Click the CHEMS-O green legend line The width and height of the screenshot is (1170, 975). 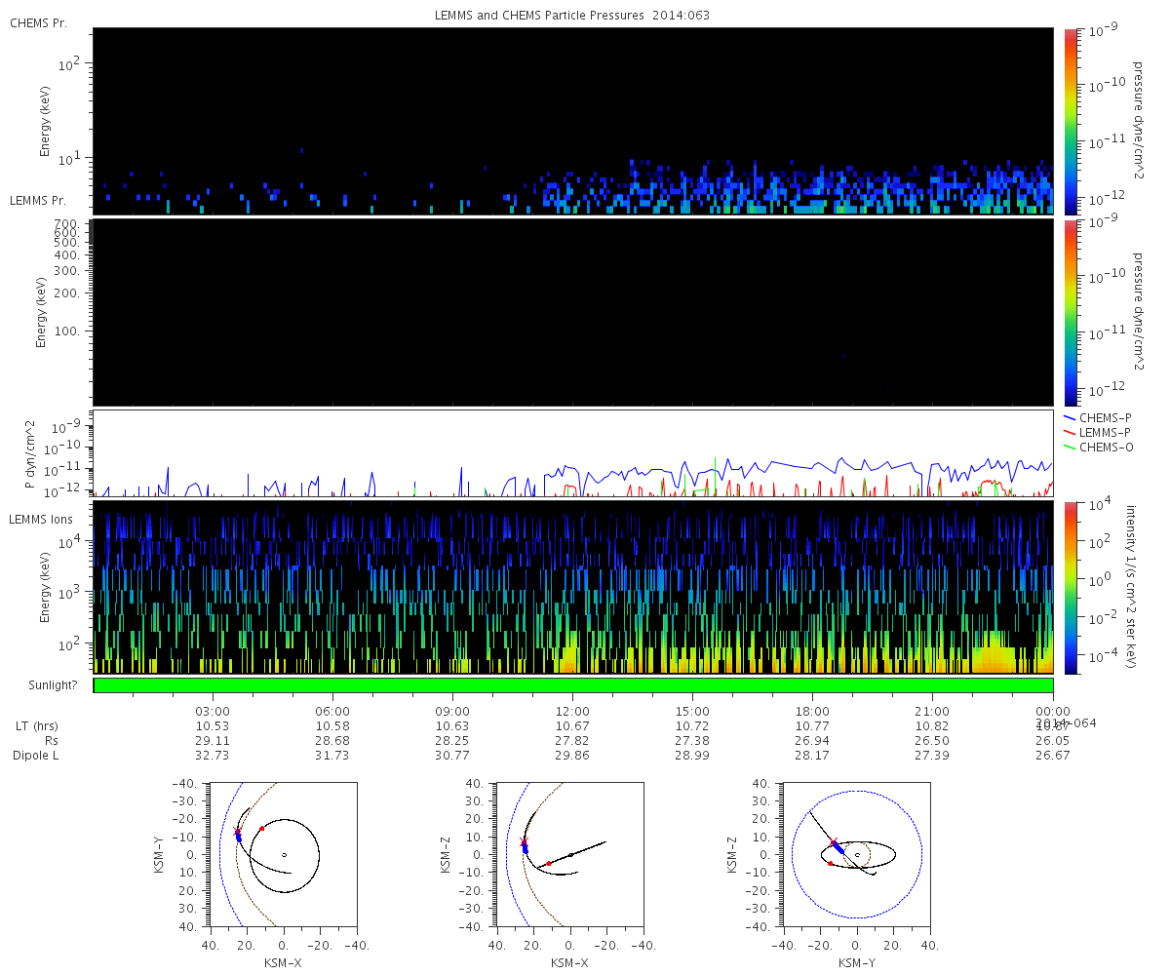[1072, 447]
